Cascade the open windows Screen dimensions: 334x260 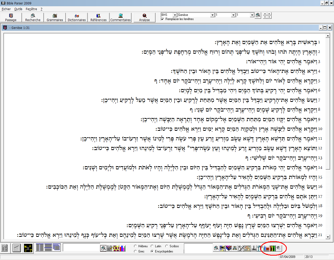coord(56,247)
